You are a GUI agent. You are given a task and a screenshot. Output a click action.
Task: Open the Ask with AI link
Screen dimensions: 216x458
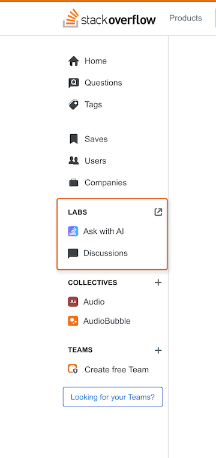tap(103, 231)
